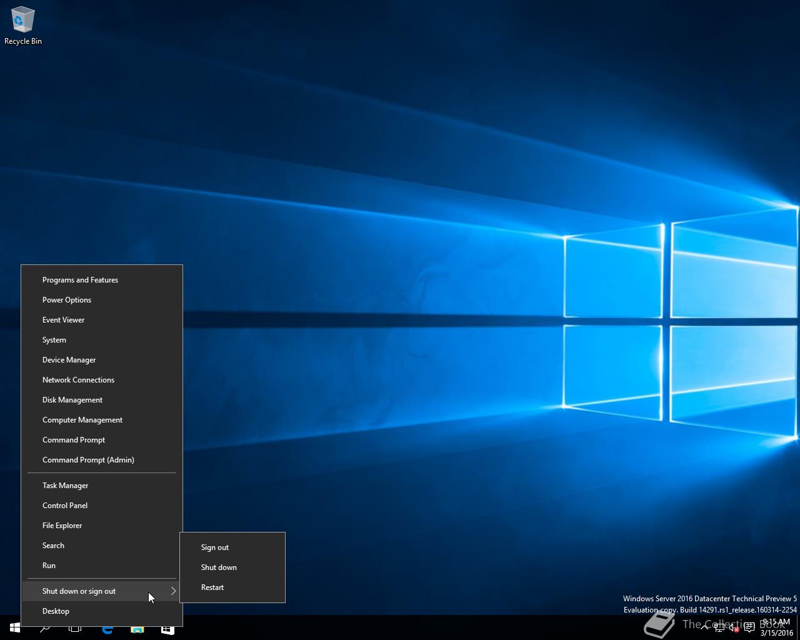
Task: Select Desktop menu entry
Action: tap(102, 611)
